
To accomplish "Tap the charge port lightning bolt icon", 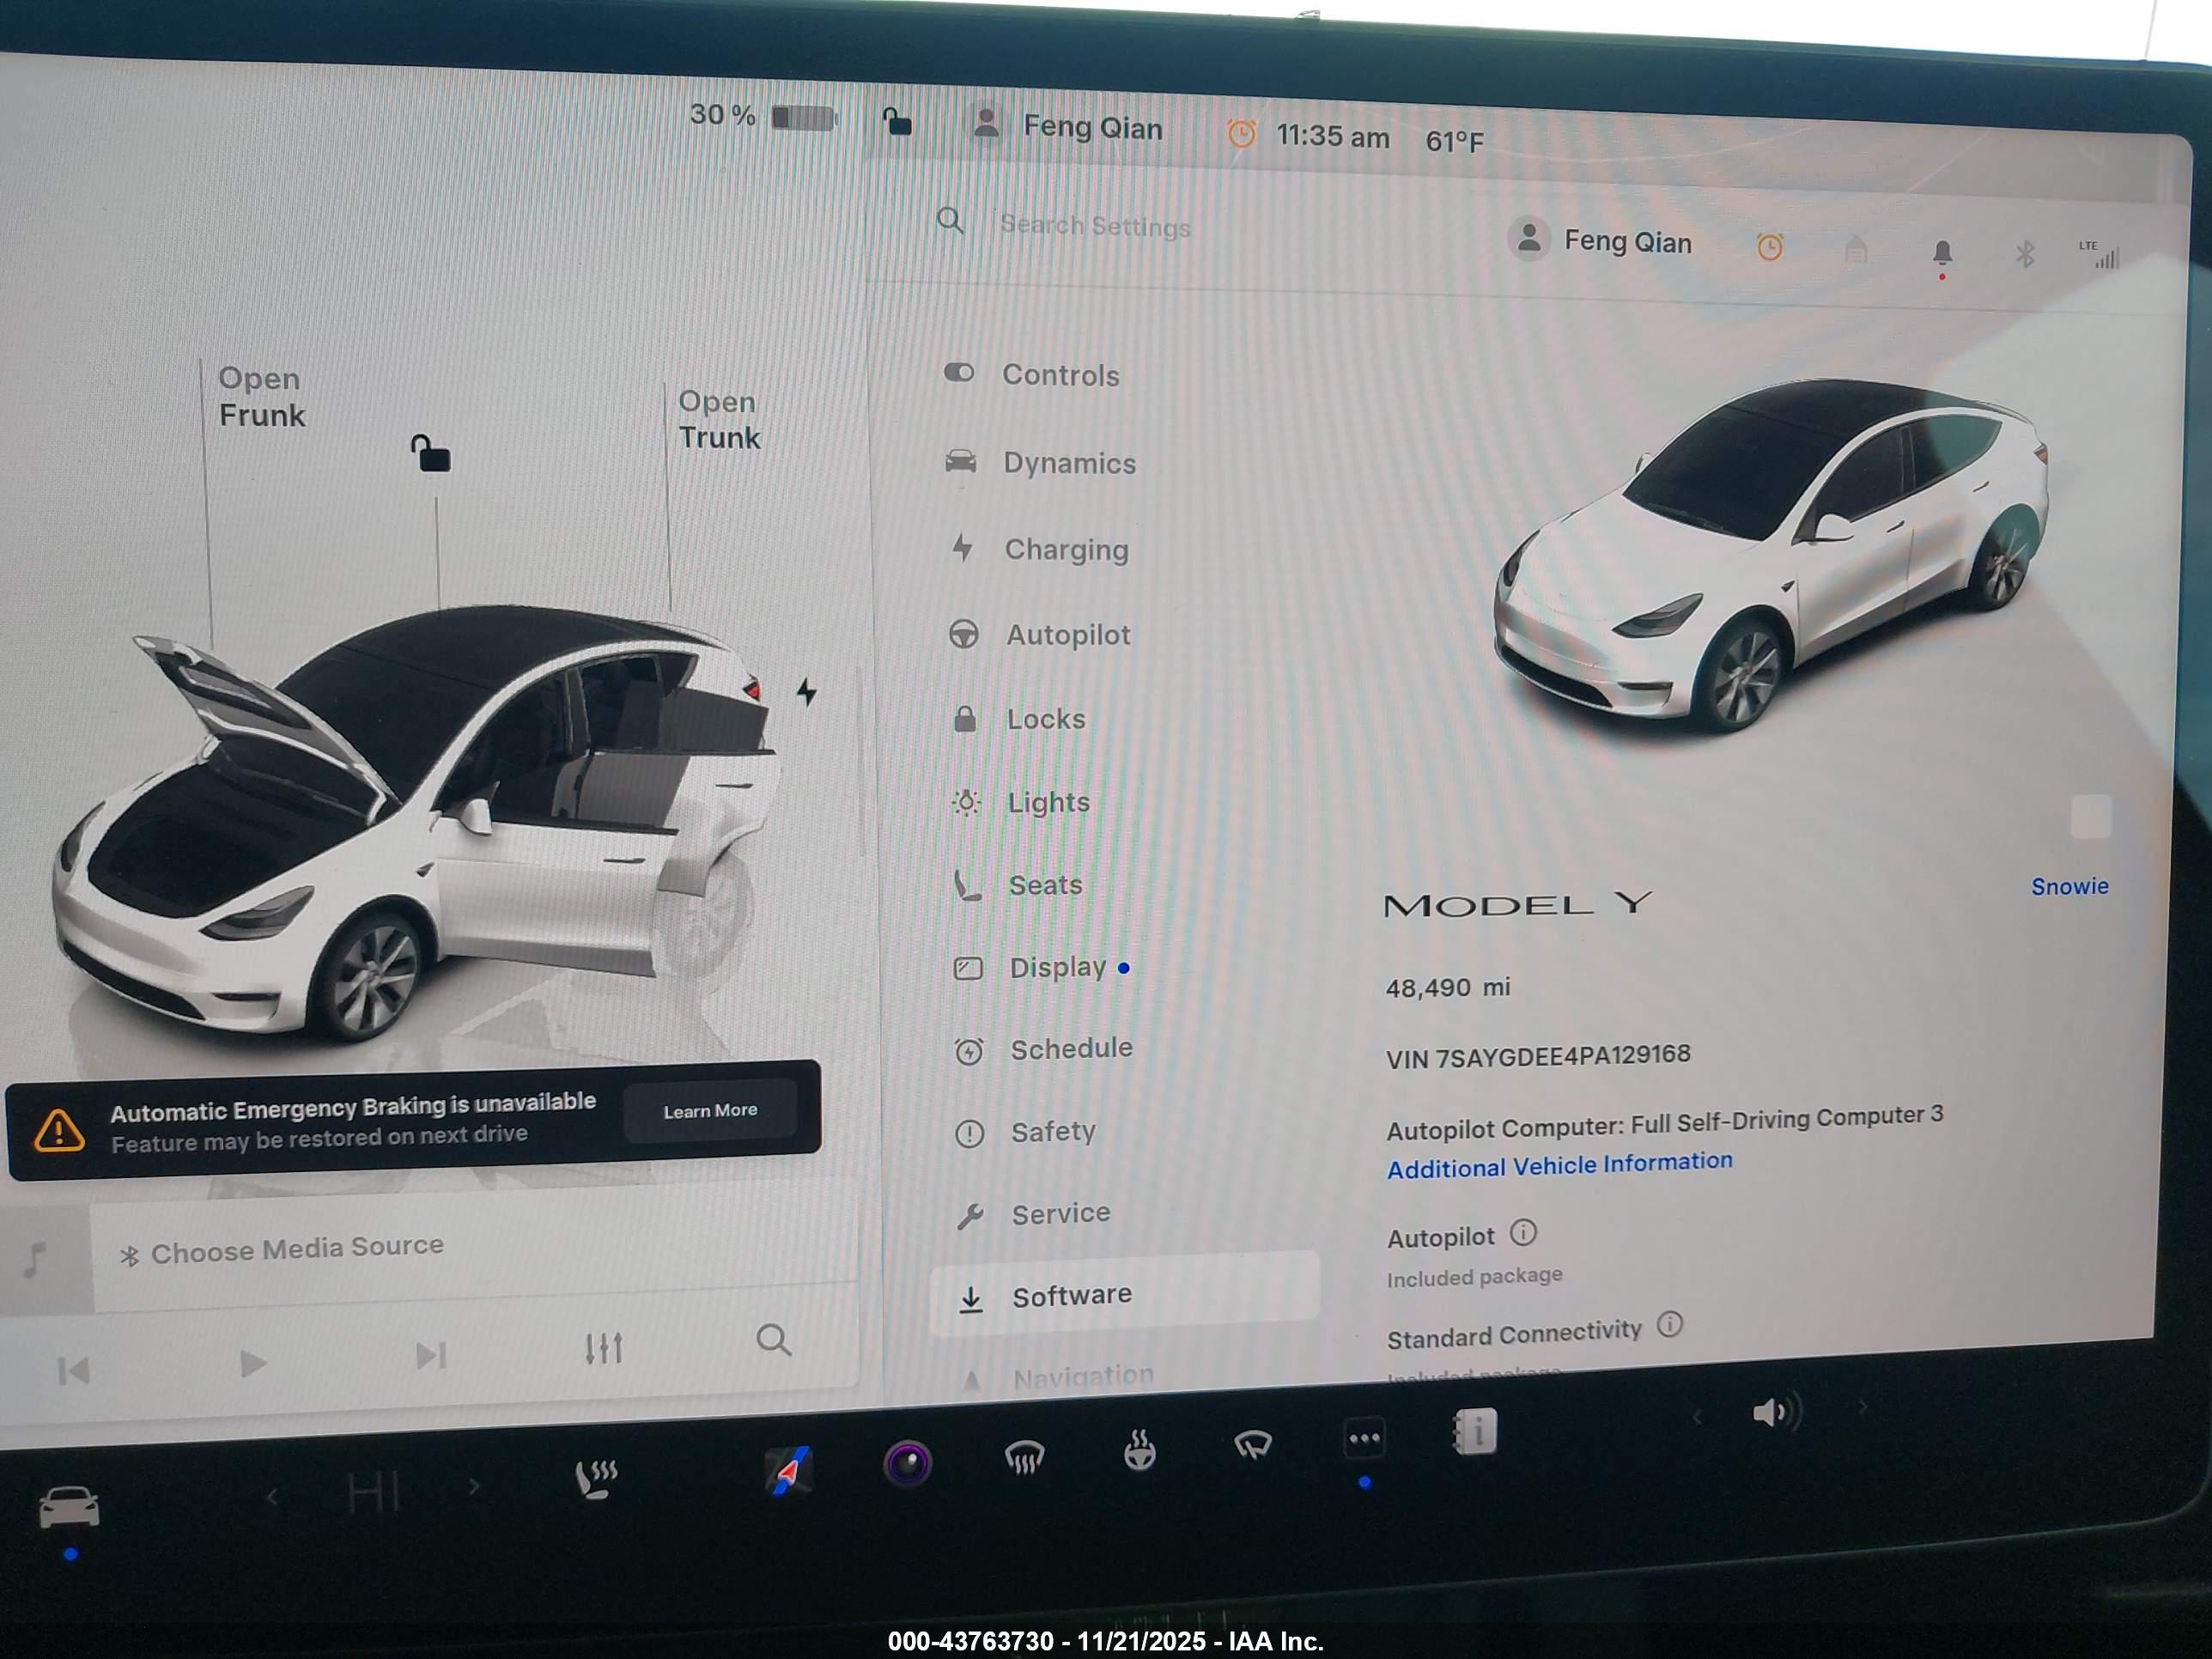I will coord(806,691).
